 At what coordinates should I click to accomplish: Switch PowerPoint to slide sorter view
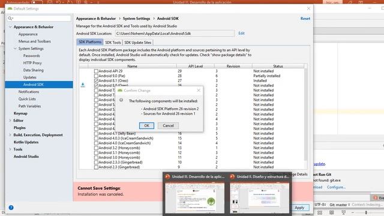[x=320, y=212]
